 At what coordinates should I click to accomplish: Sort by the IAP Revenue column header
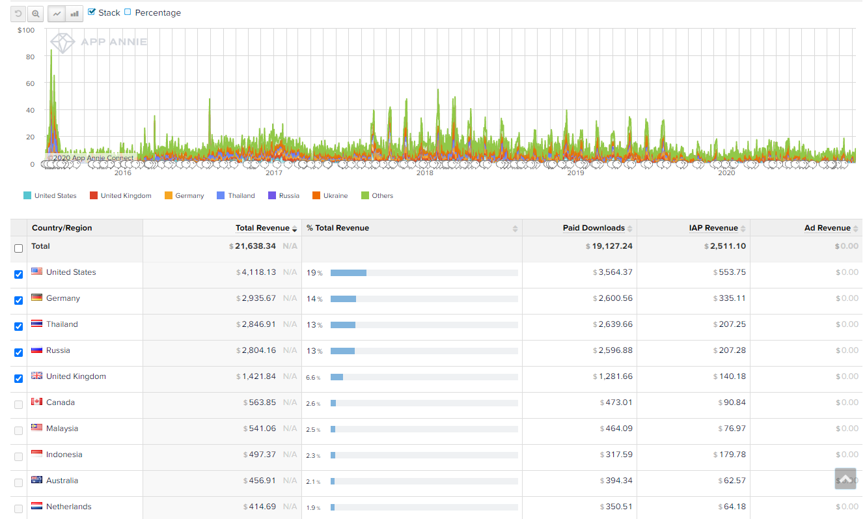point(713,228)
